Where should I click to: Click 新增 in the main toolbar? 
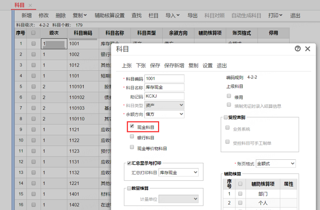27,16
